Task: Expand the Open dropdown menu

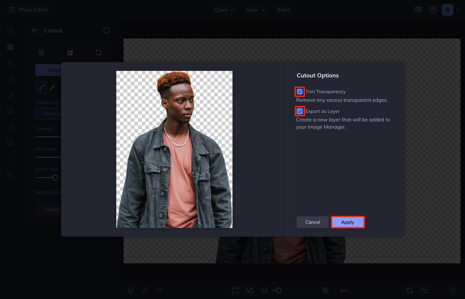Action: click(224, 10)
